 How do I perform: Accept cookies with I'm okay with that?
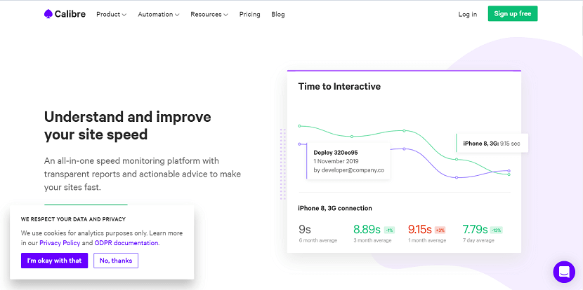54,261
